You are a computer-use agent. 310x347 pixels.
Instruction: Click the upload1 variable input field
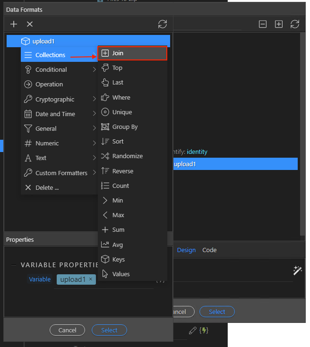(103, 280)
